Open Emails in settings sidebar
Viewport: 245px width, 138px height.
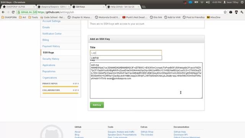(46, 27)
